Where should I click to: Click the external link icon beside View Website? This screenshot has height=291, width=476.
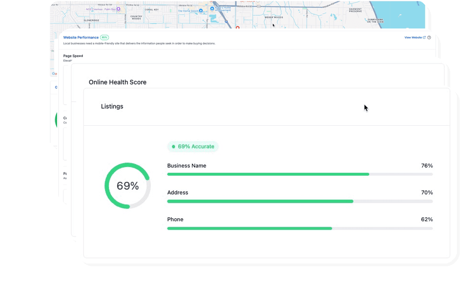point(424,38)
